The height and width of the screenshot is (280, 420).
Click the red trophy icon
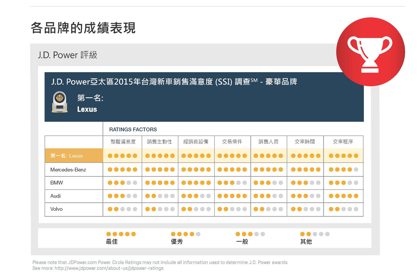370,51
